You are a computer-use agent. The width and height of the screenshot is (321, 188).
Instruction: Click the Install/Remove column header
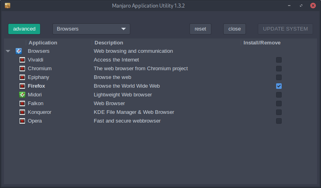pos(262,43)
